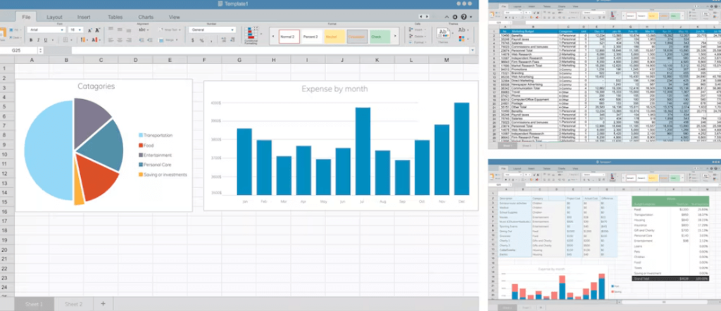Expand the General number format dropdown
The height and width of the screenshot is (311, 721).
click(x=211, y=30)
